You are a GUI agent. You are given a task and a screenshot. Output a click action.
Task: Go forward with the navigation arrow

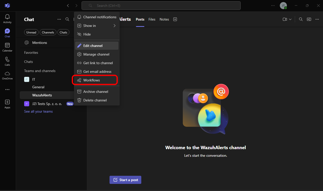76,6
